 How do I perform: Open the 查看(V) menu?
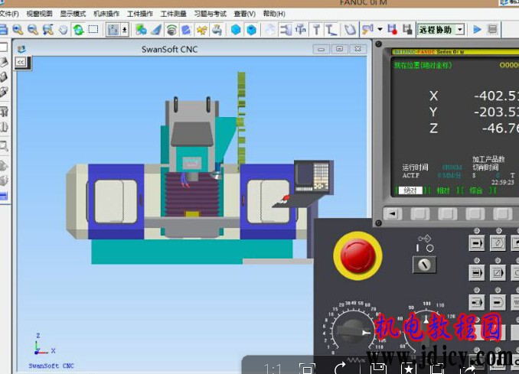click(245, 14)
